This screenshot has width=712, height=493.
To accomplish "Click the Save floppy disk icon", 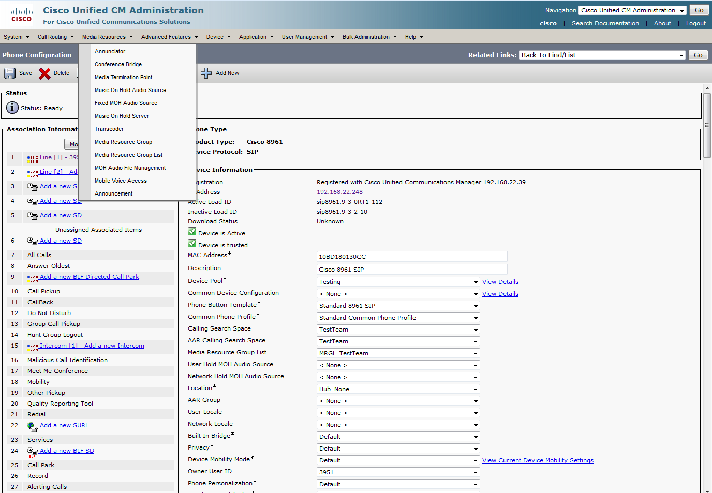I will point(10,73).
